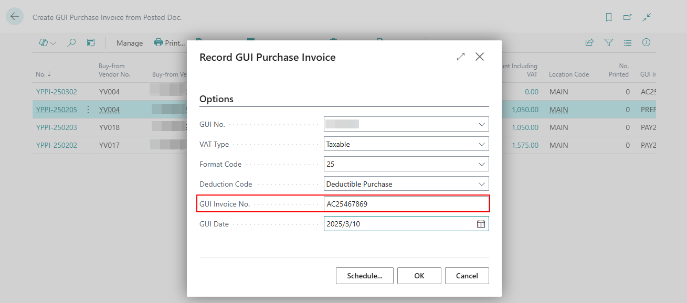Click the 0.00 amount link
This screenshot has height=303, width=687.
click(x=532, y=92)
